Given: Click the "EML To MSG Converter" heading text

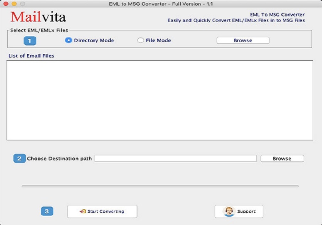Looking at the screenshot, I should pyautogui.click(x=277, y=15).
